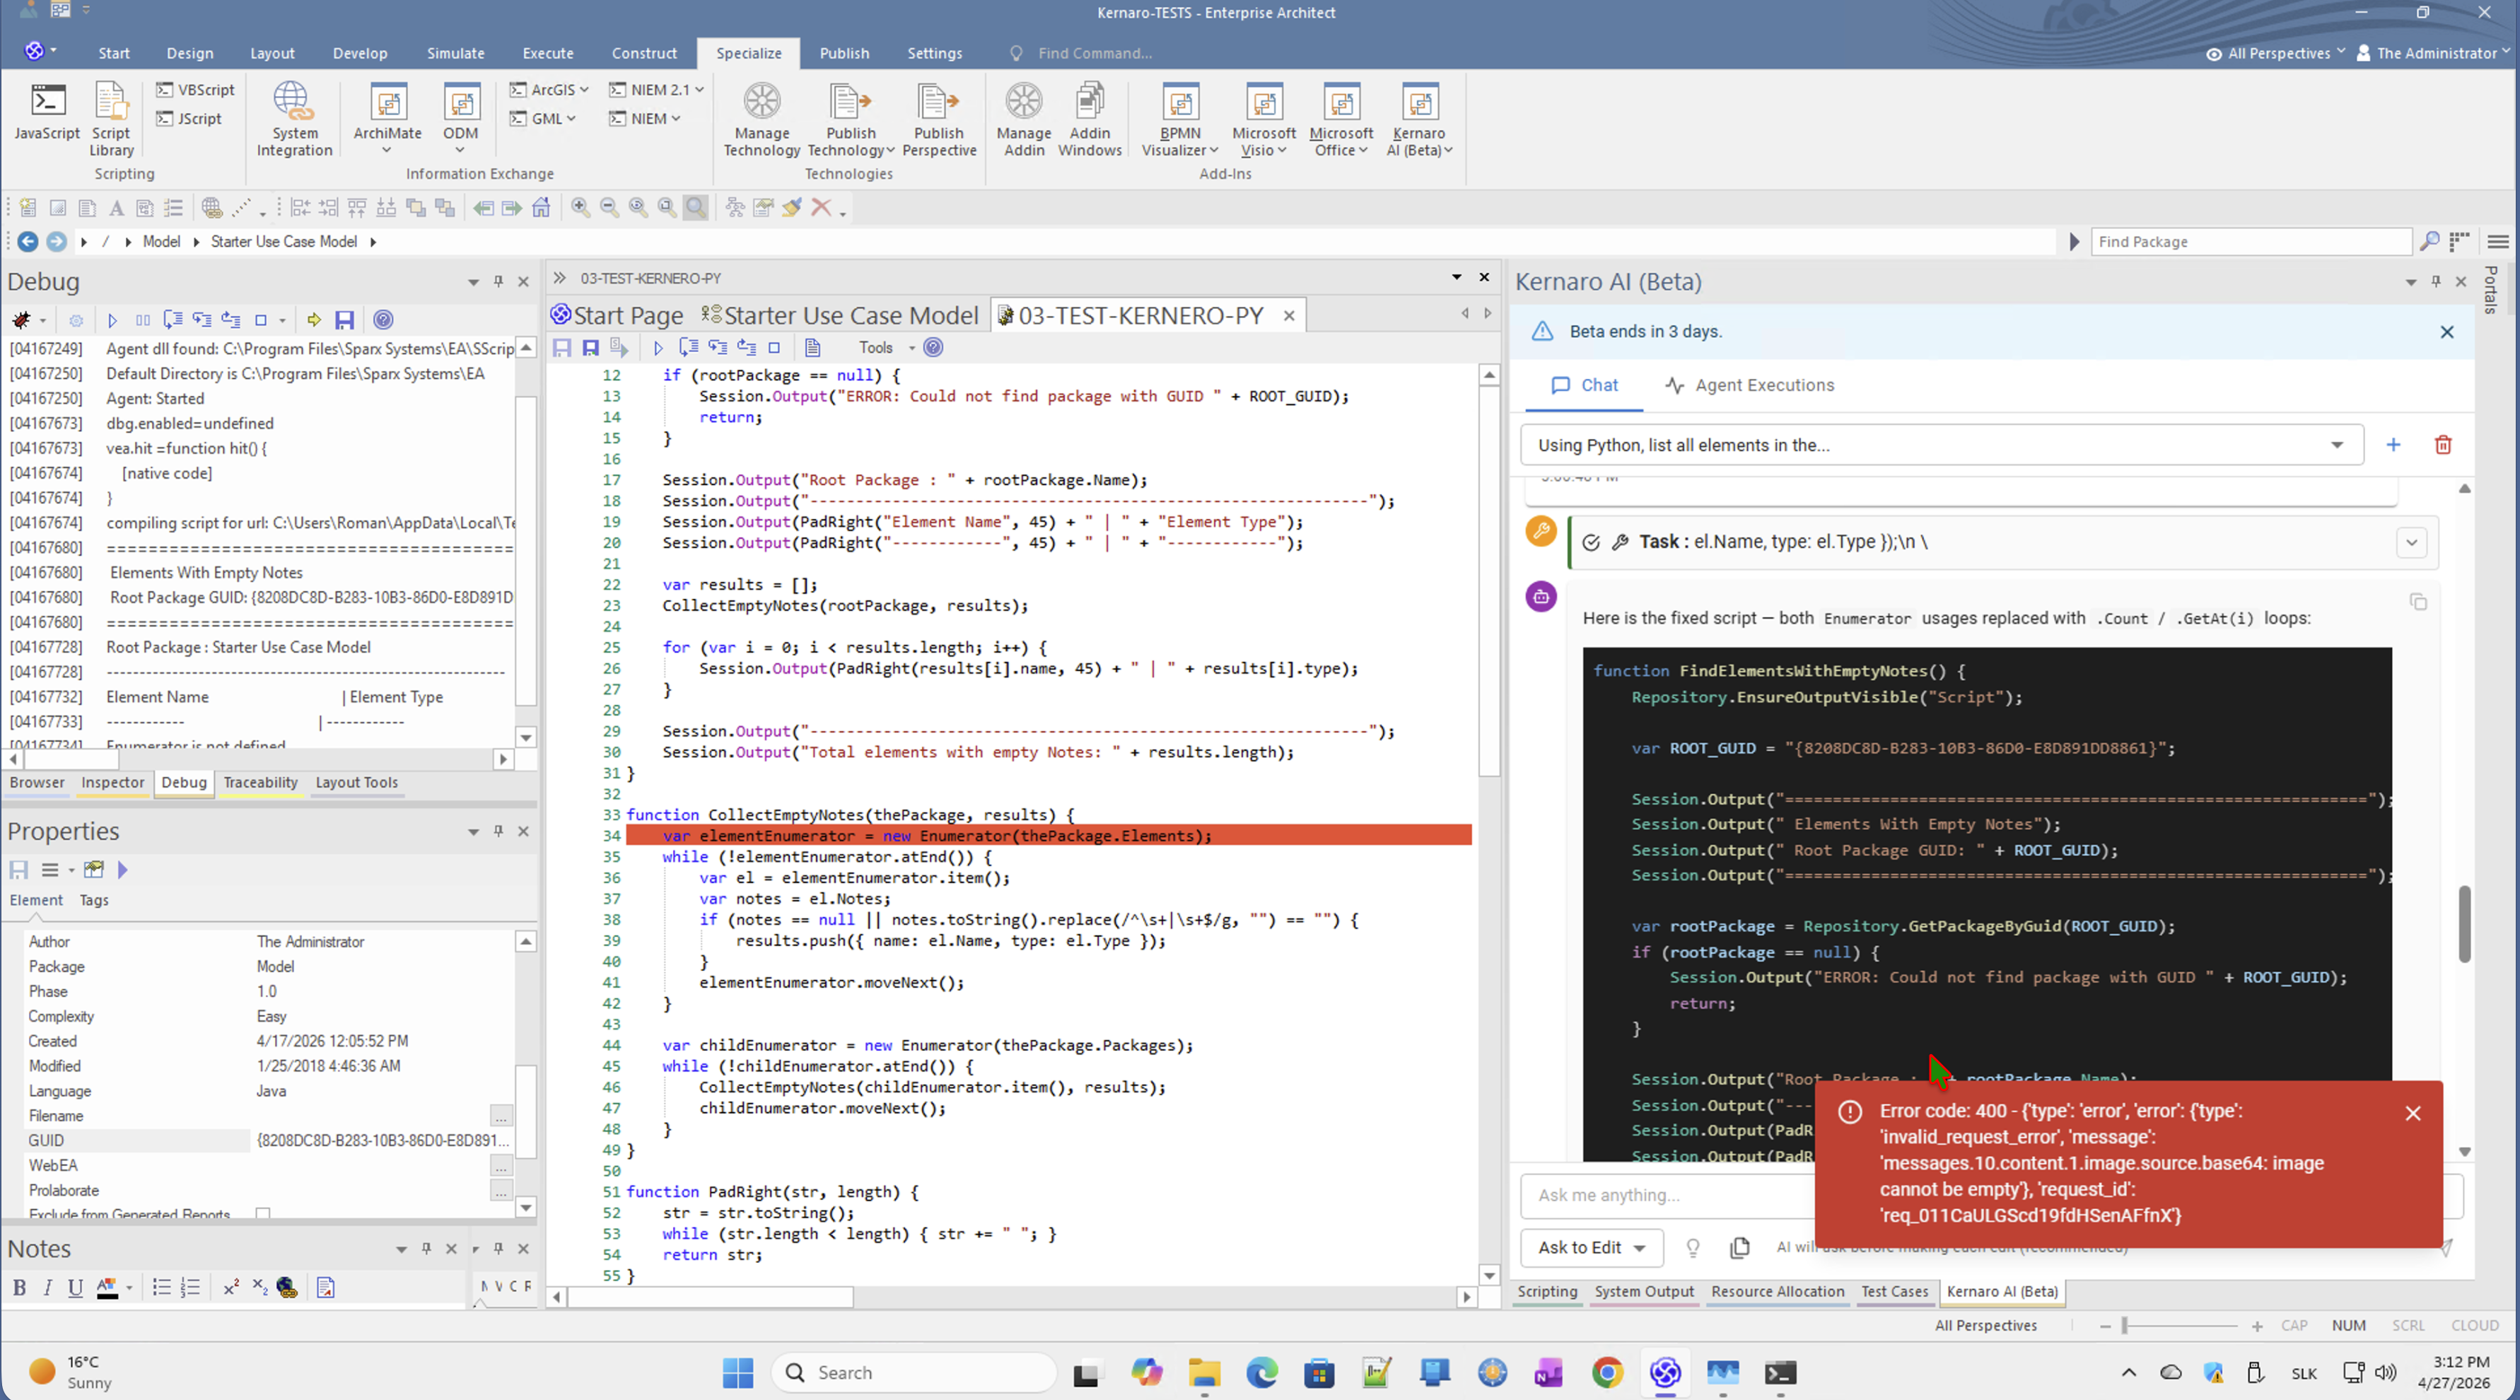Close the 03-TEST-KERNERO-PY tab
The width and height of the screenshot is (2520, 1400).
coord(1290,315)
